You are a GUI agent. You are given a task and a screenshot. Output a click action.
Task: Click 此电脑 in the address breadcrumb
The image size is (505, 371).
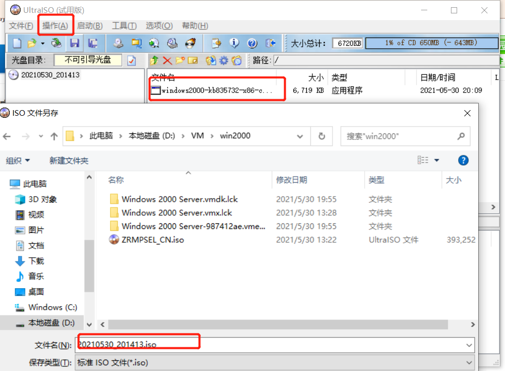101,136
